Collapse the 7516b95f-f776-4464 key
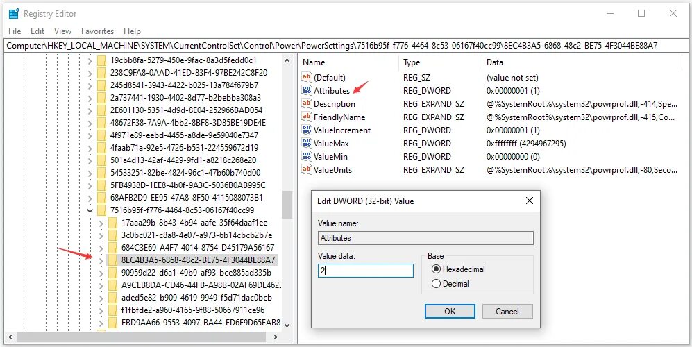The width and height of the screenshot is (692, 347). point(90,210)
